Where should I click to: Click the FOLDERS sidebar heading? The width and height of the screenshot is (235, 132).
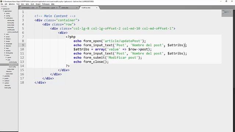(4, 7)
